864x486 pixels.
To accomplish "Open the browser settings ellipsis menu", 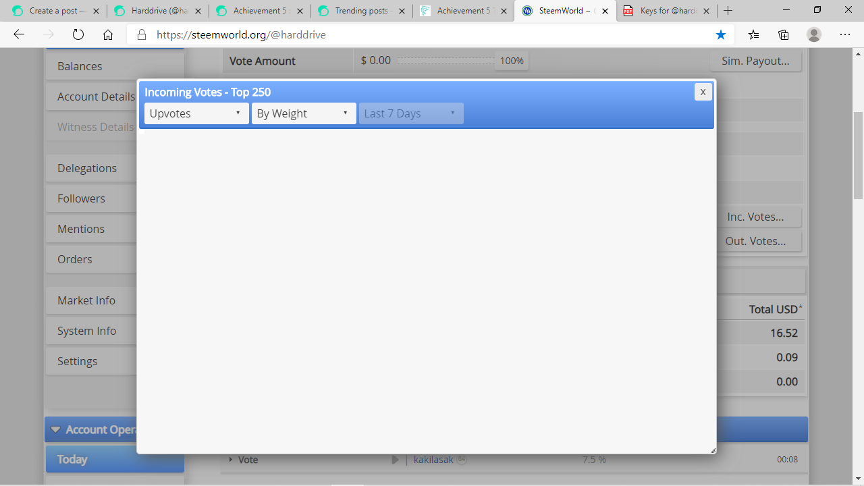I will [844, 34].
